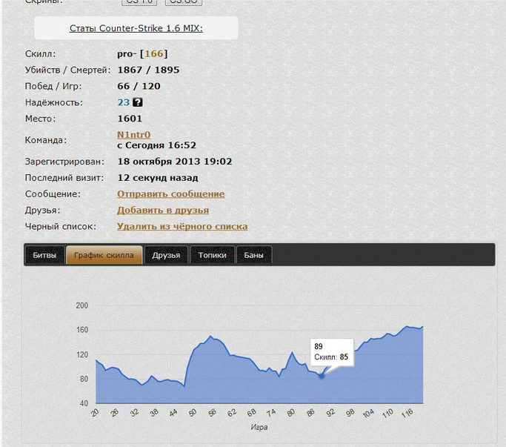
Task: Click Удалить из чёрного списка link
Action: (x=182, y=226)
